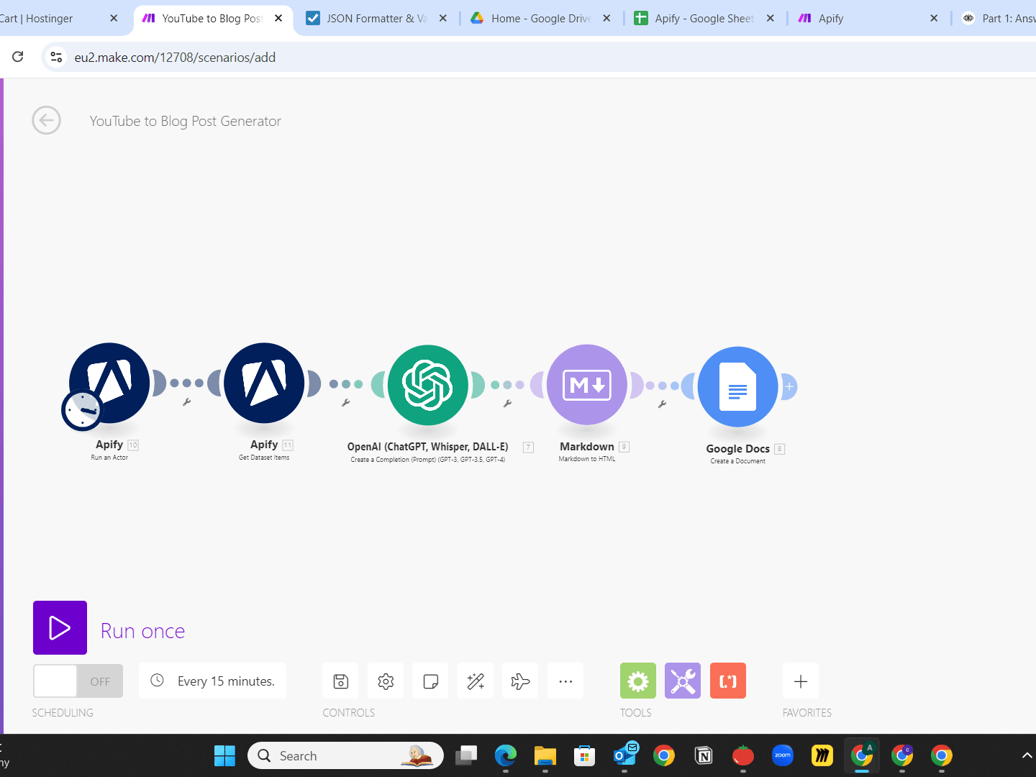Open the red Text parser tools icon
The image size is (1036, 777).
click(x=728, y=681)
